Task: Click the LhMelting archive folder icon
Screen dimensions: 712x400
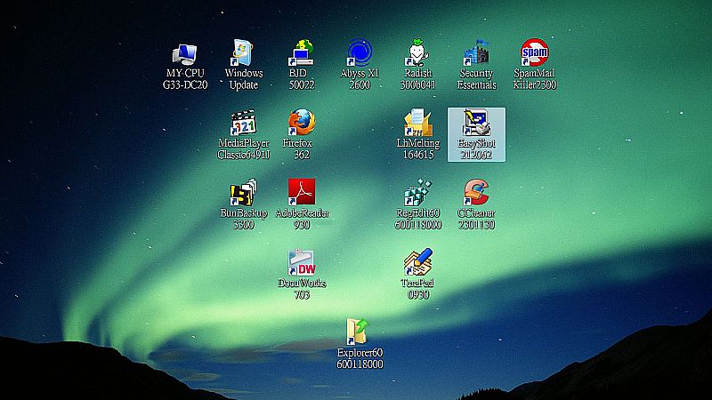Action: point(417,123)
